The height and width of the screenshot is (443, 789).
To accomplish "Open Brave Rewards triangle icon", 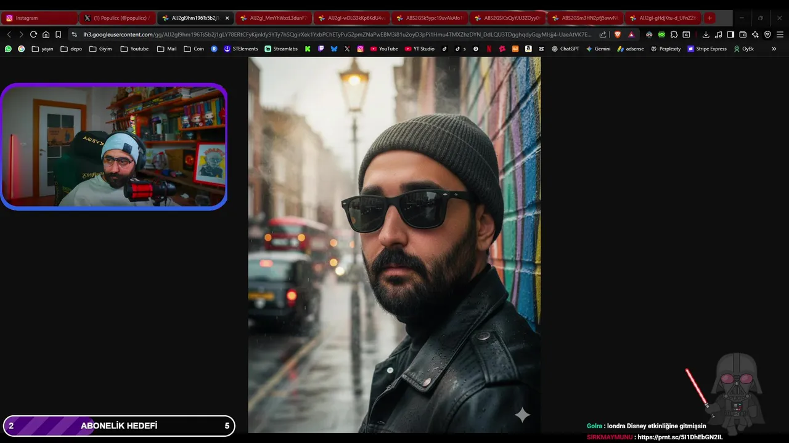I will coord(631,34).
